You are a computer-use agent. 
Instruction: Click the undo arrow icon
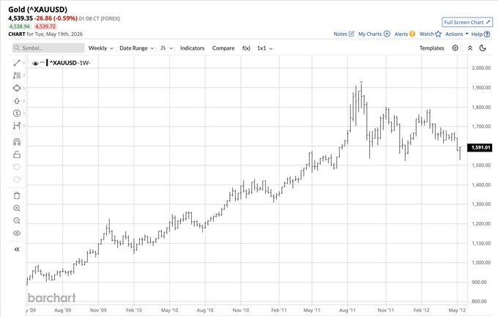coord(17,167)
